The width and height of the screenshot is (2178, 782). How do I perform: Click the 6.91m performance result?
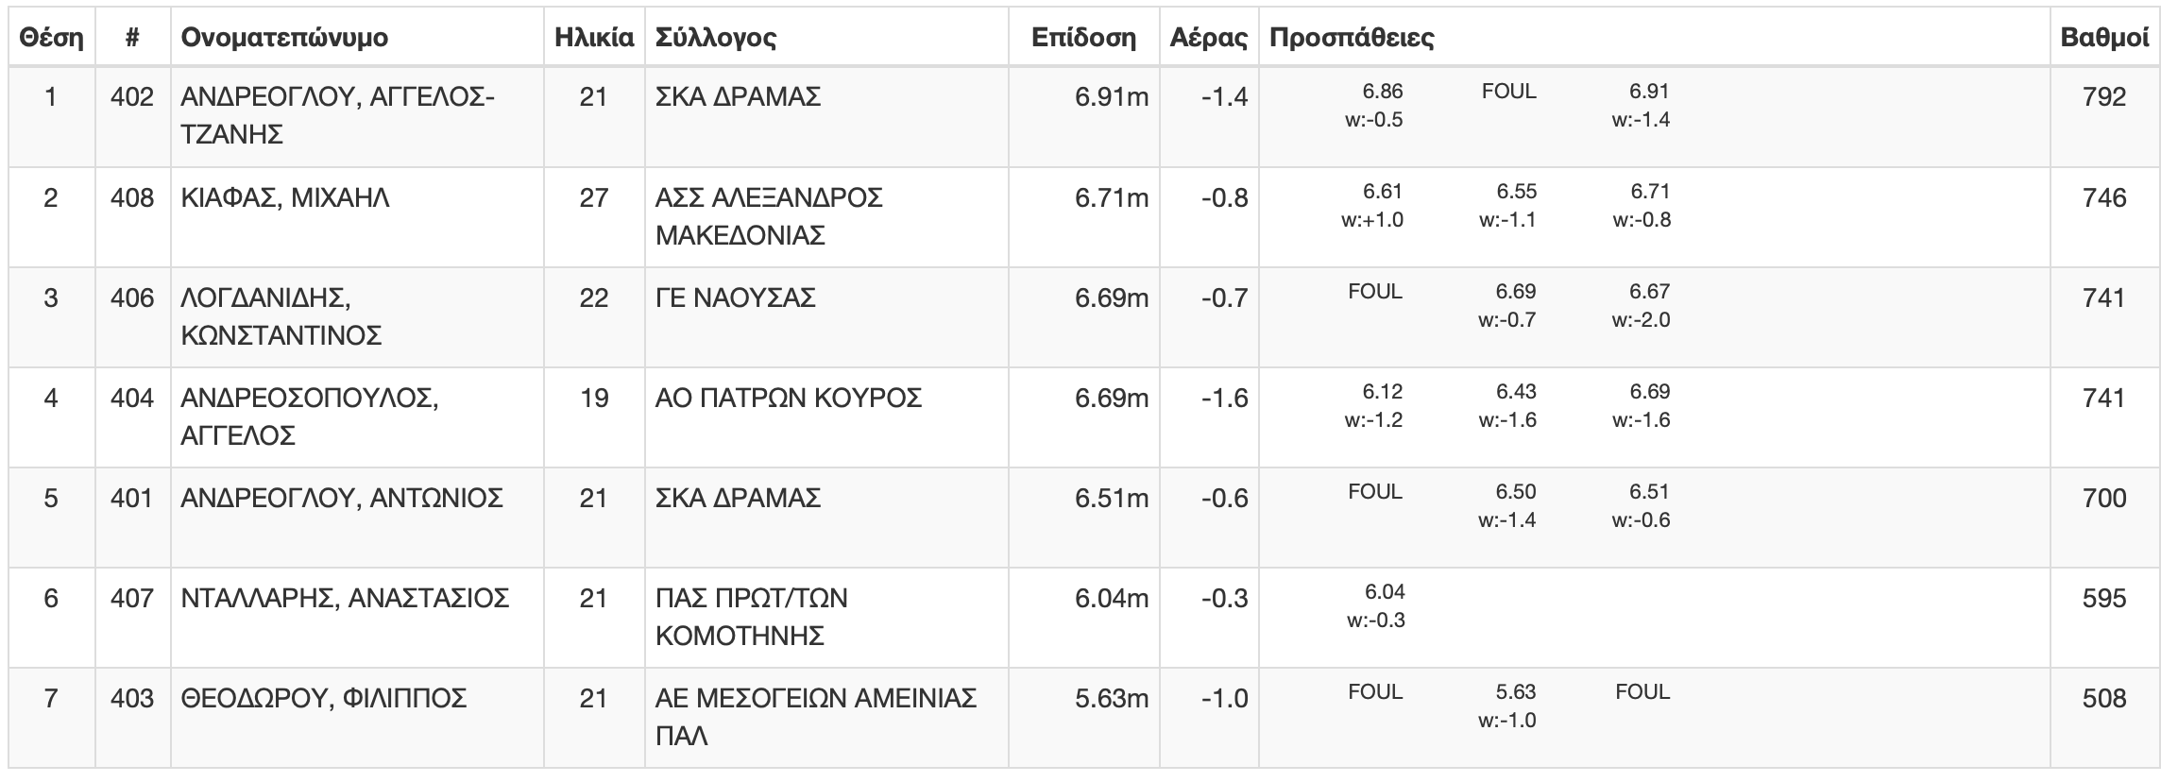pyautogui.click(x=1112, y=96)
